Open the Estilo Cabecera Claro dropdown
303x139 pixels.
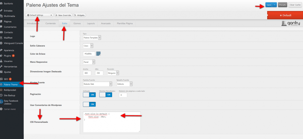[88, 46]
